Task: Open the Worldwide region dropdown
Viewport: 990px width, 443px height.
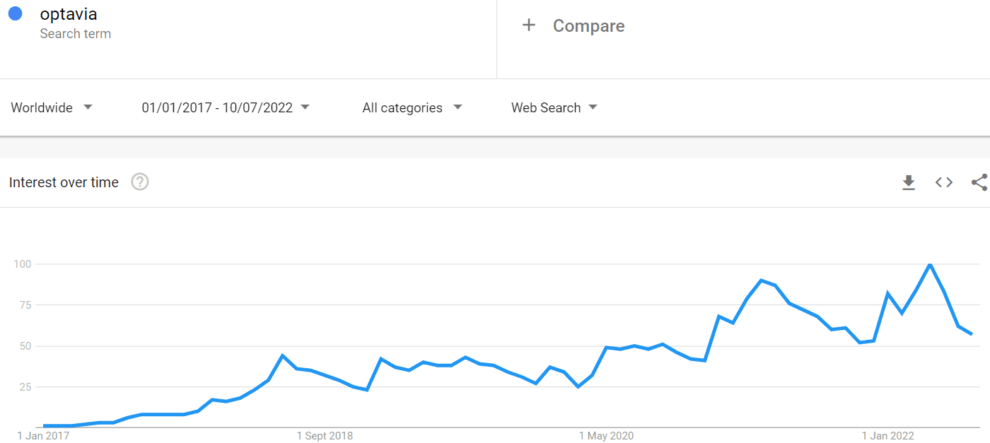Action: coord(52,107)
